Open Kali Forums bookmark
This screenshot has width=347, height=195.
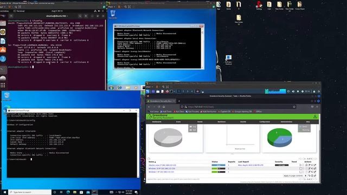(x=192, y=112)
